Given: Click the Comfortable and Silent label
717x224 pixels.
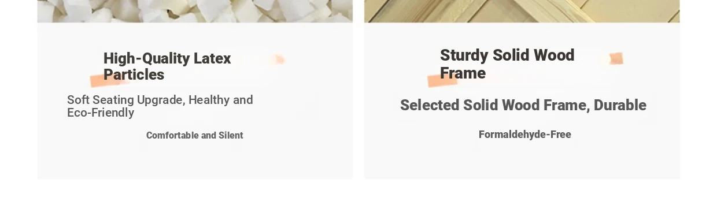Looking at the screenshot, I should (195, 136).
